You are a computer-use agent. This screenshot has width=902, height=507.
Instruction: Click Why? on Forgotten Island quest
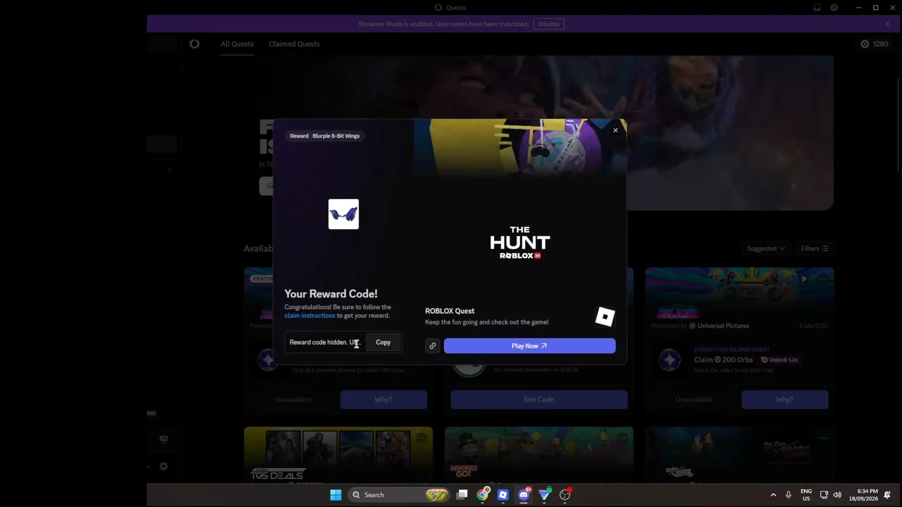784,399
